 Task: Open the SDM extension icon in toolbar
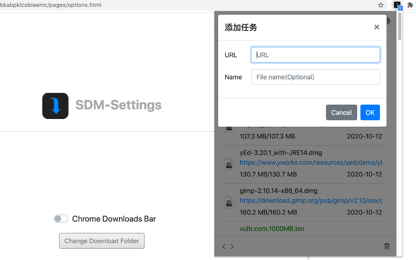[397, 5]
